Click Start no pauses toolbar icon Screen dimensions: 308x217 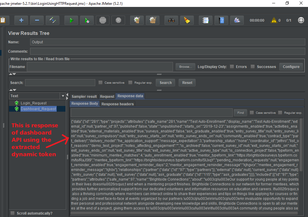click(87, 20)
